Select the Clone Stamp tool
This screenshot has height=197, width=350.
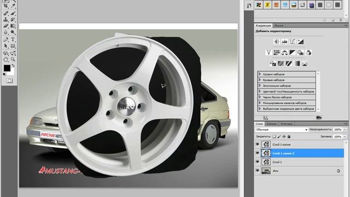tap(6, 20)
